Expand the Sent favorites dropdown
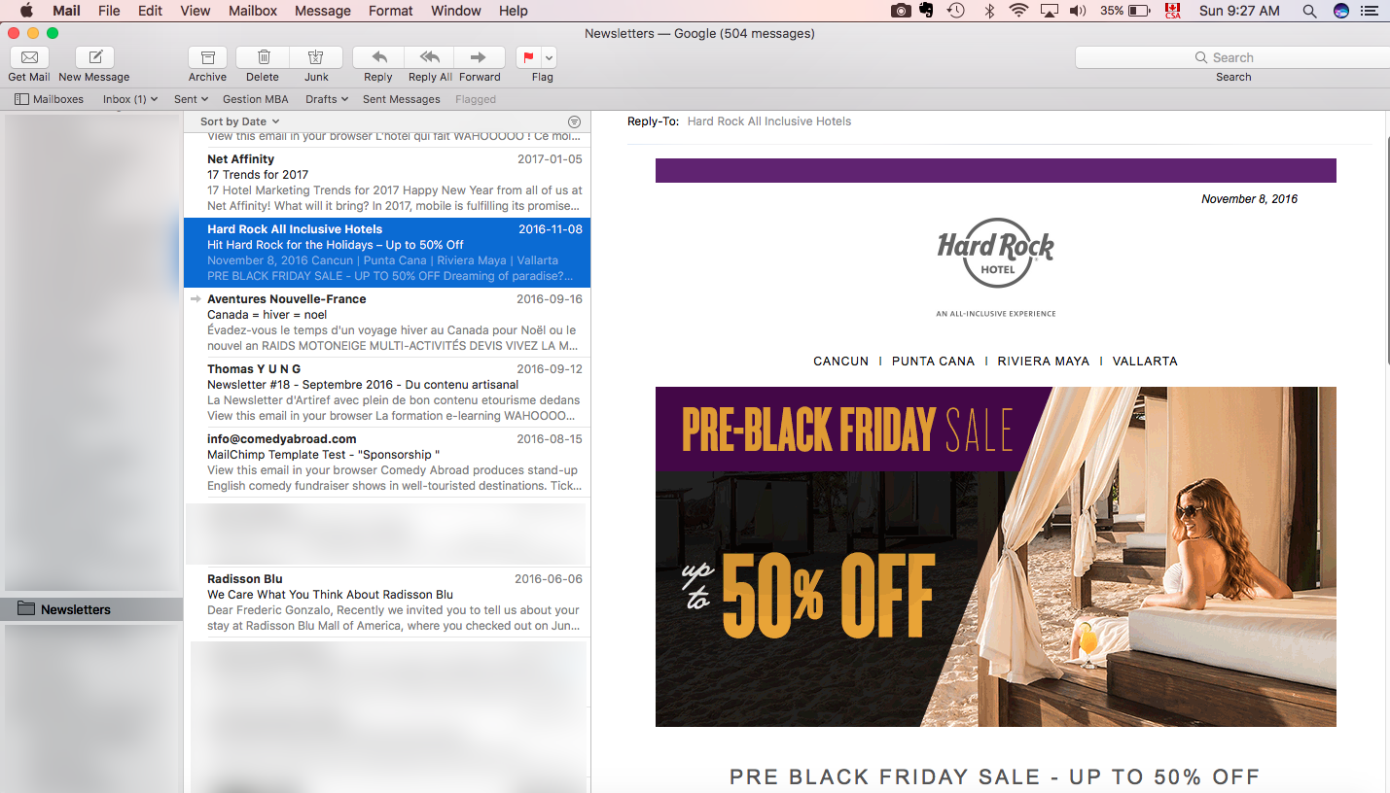The height and width of the screenshot is (793, 1390). tap(191, 99)
